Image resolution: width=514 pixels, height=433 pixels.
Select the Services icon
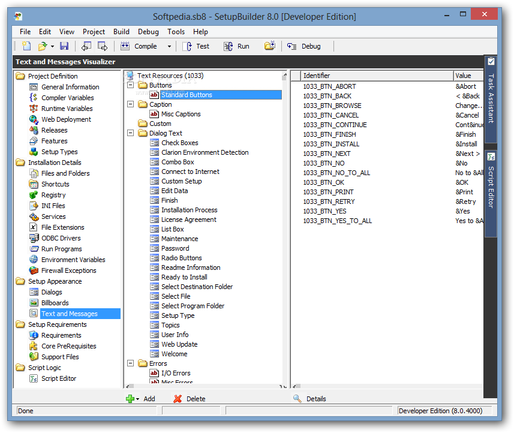34,217
